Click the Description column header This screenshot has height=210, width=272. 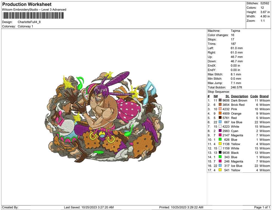point(239,96)
